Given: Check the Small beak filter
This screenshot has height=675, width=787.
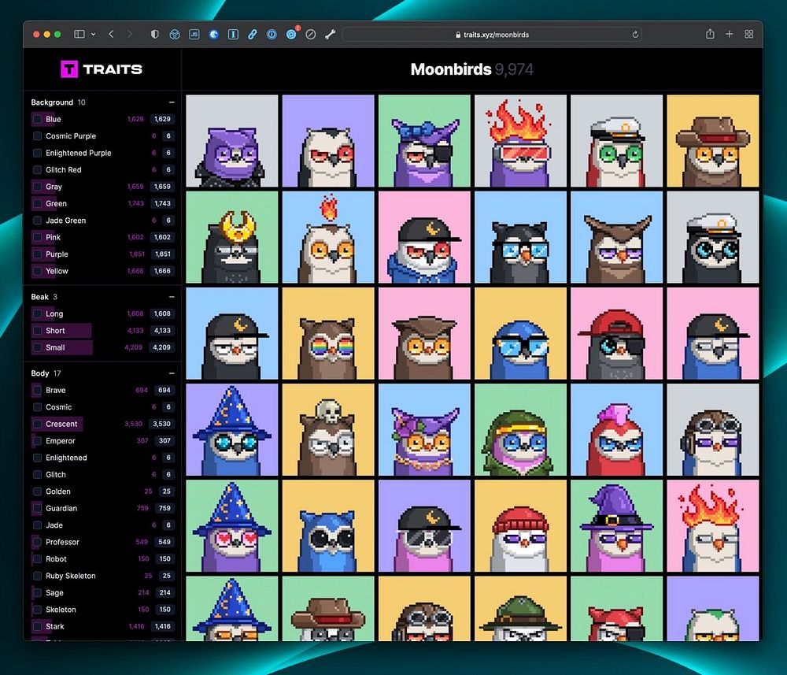Looking at the screenshot, I should click(37, 347).
